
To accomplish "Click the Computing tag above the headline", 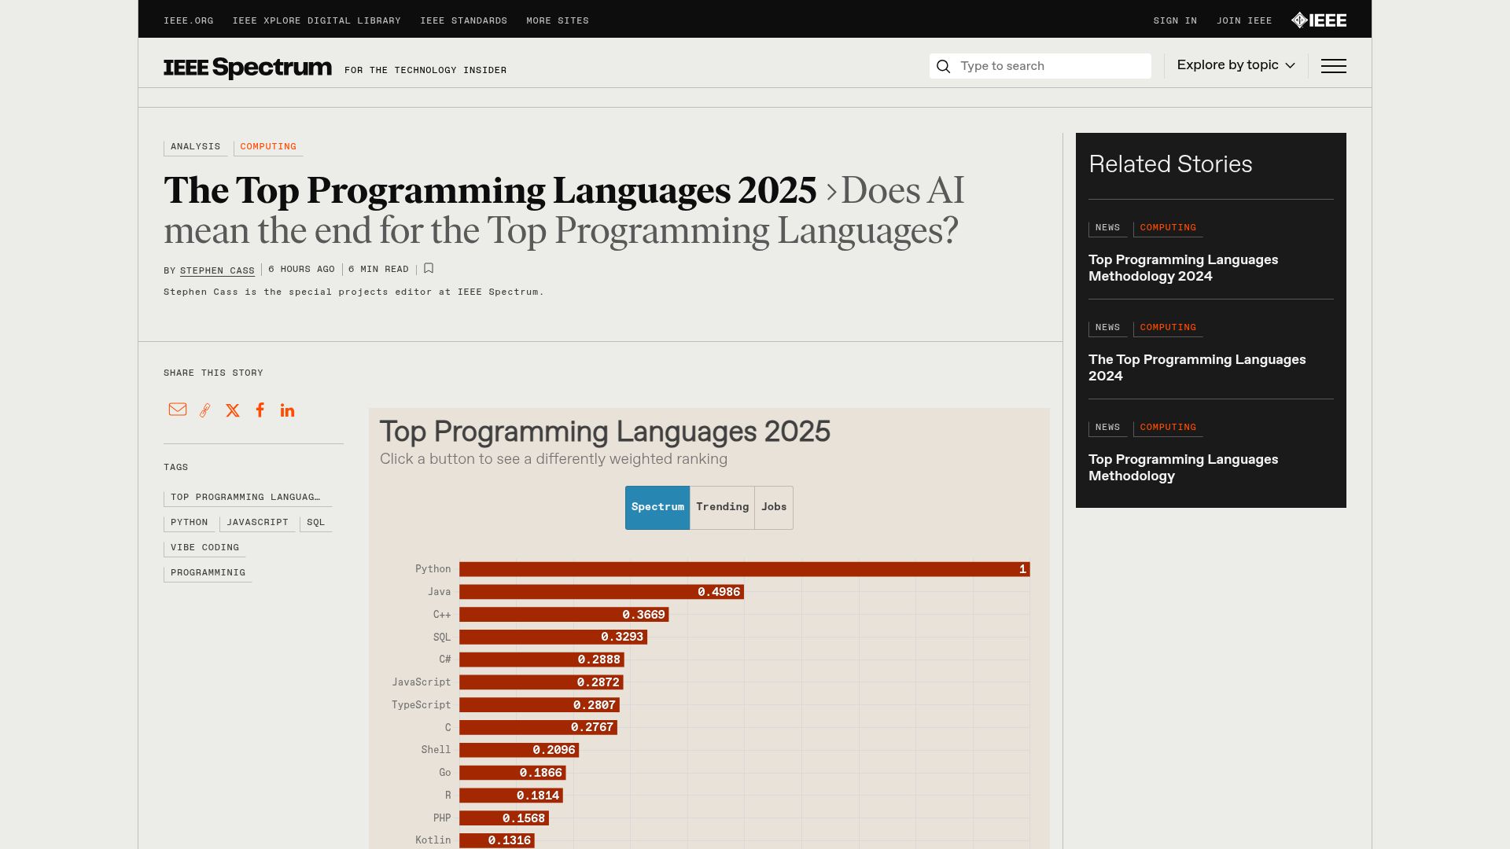I will click(268, 147).
